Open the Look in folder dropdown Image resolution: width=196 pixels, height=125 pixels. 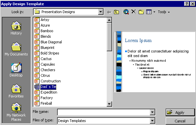click(100, 12)
